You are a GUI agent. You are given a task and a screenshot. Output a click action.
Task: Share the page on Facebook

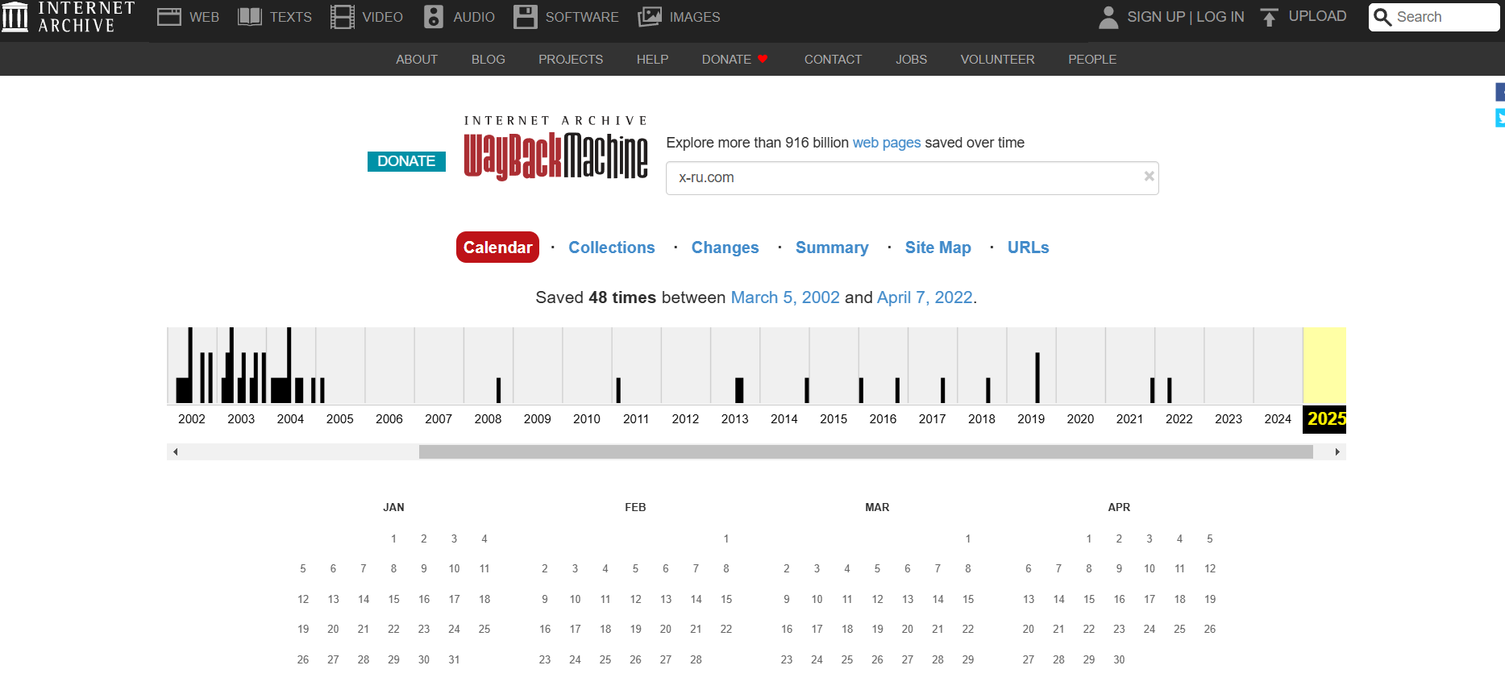point(1500,92)
